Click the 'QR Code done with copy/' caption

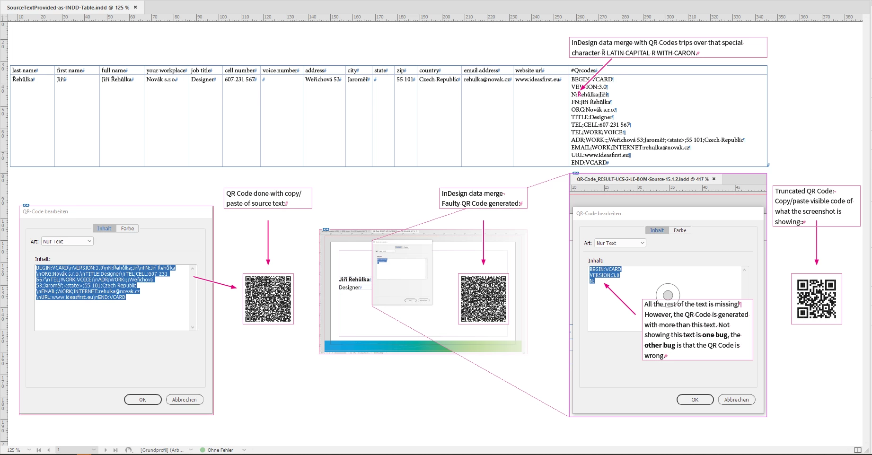(264, 193)
